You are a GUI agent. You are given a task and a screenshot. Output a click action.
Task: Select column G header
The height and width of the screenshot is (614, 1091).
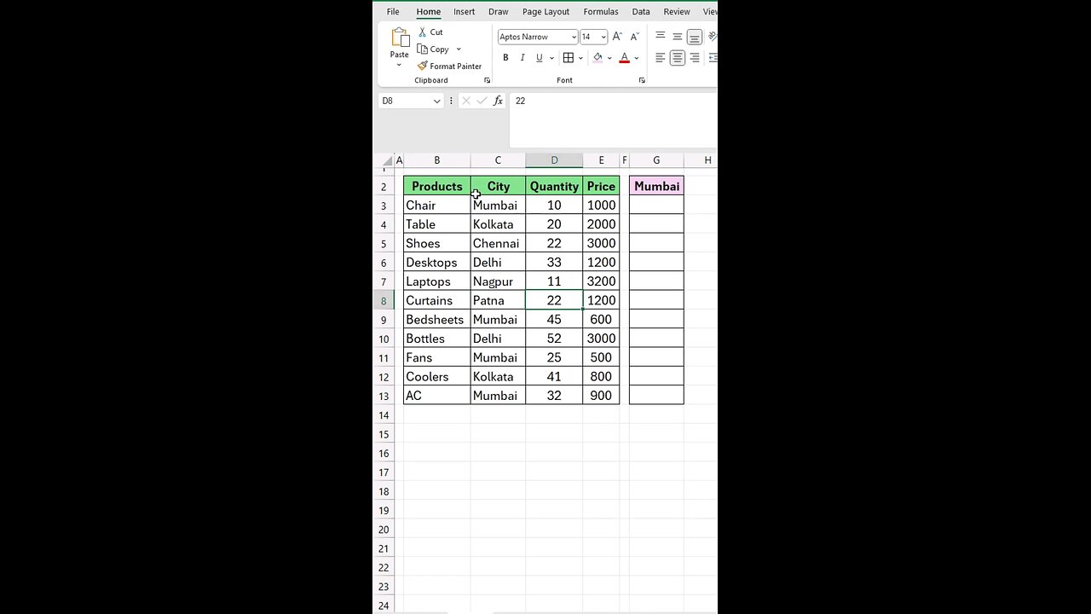click(x=656, y=160)
